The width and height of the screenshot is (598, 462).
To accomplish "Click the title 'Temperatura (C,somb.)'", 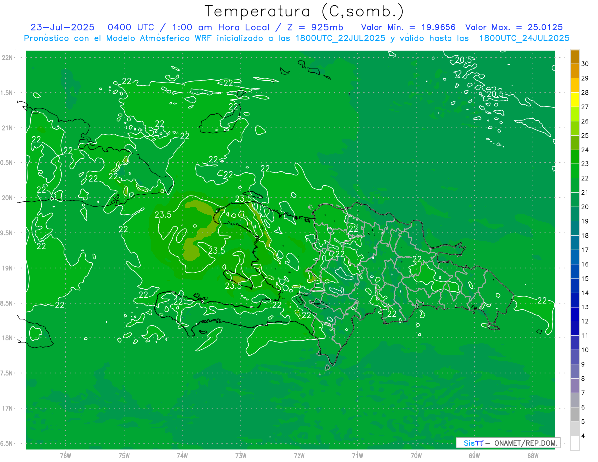I will (x=304, y=11).
